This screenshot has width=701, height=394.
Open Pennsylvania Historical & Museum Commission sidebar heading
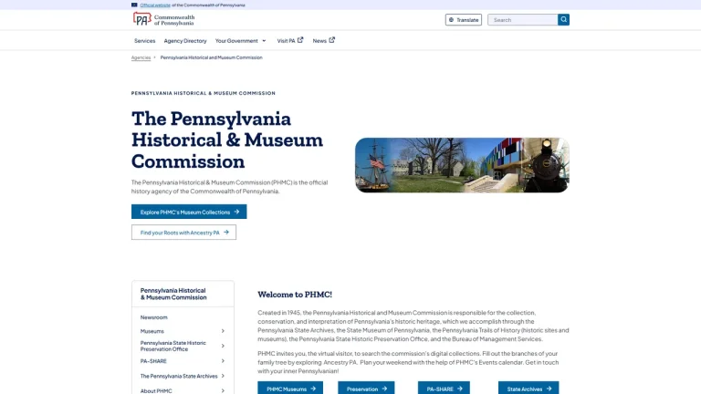173,294
